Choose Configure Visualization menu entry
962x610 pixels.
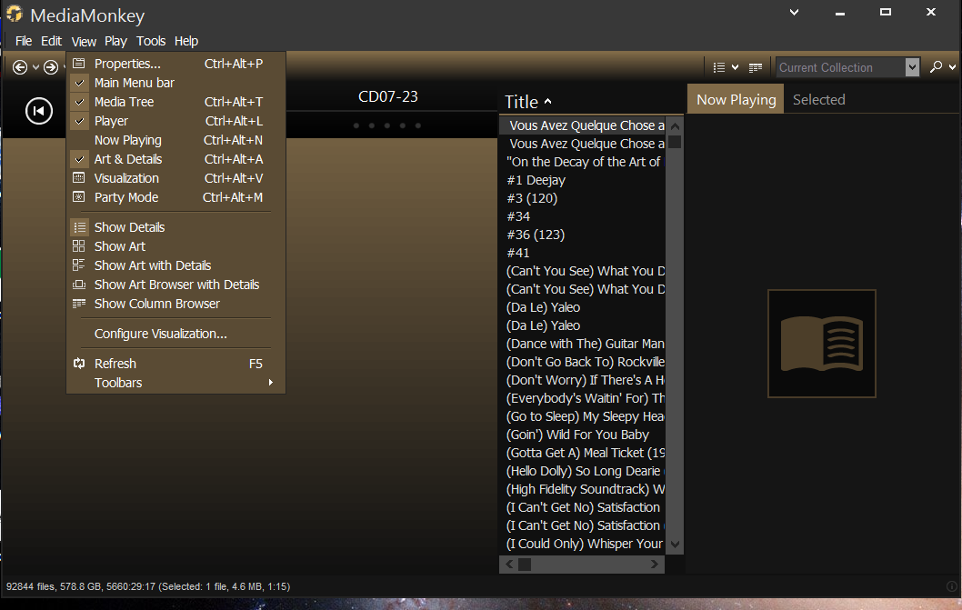click(x=161, y=334)
